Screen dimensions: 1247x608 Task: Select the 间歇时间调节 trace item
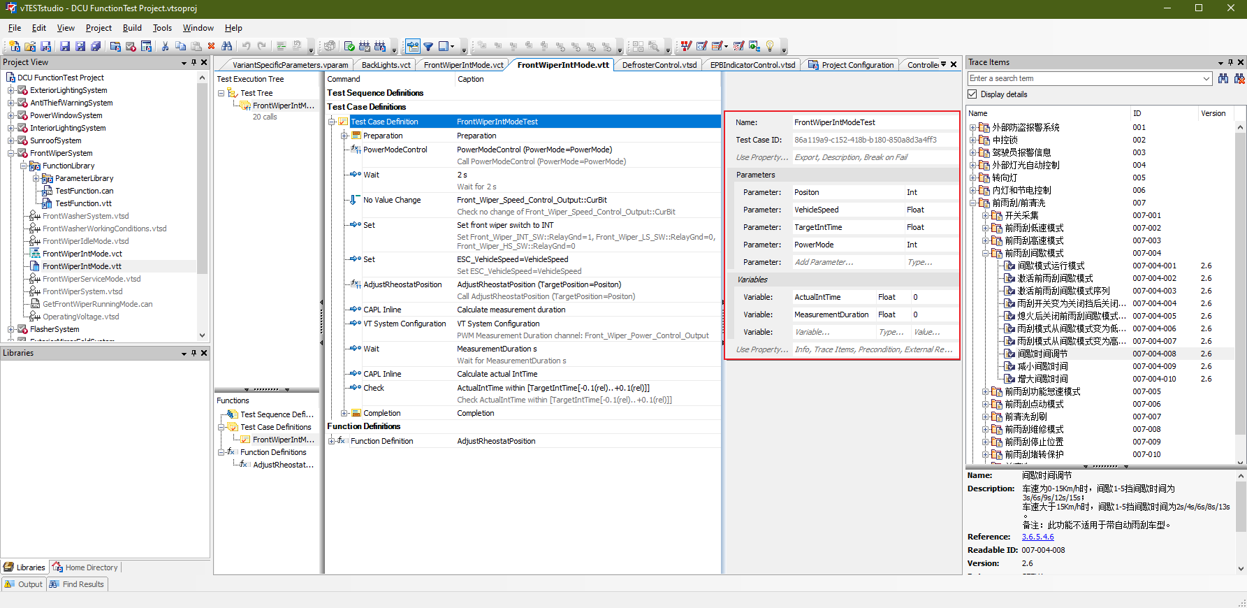pyautogui.click(x=1042, y=354)
